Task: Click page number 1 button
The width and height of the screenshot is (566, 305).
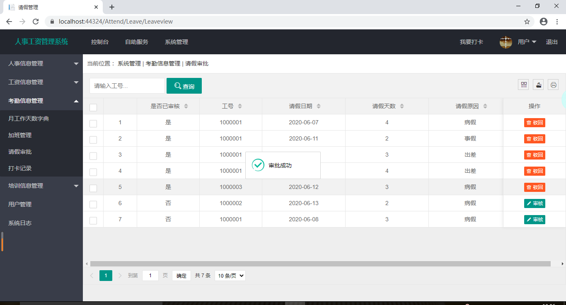Action: pos(106,276)
